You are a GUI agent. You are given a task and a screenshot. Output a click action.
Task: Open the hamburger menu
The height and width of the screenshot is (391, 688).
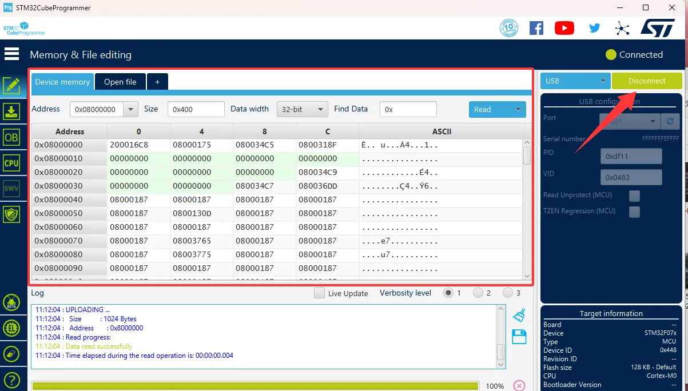11,54
